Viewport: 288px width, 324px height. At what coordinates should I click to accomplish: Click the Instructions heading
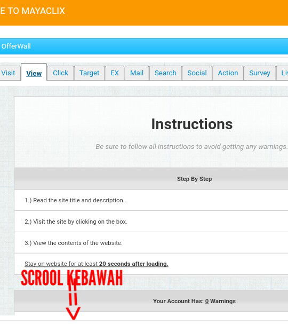click(192, 124)
